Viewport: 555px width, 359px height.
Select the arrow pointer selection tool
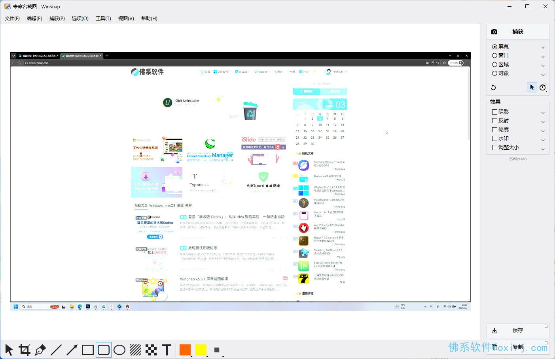coord(9,350)
